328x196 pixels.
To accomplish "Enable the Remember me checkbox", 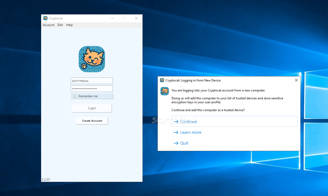I will (75, 96).
